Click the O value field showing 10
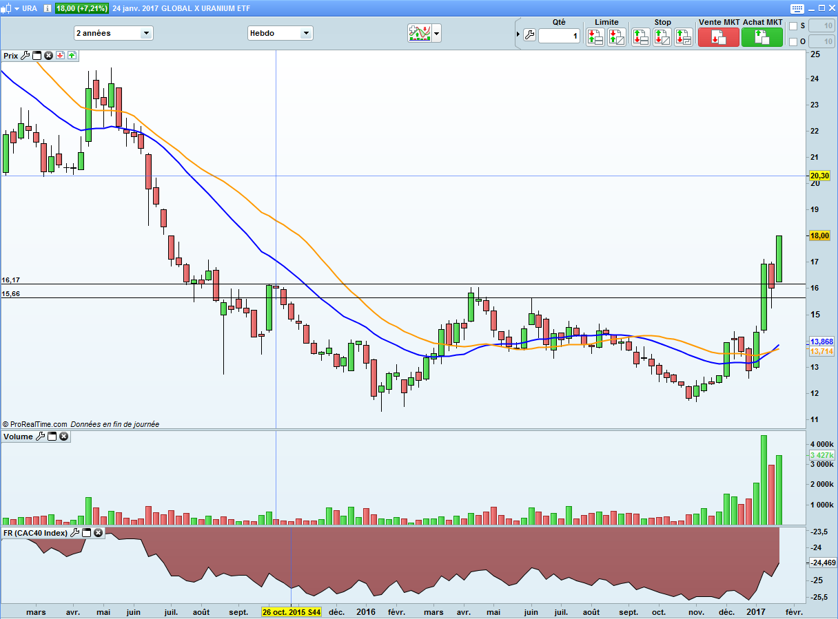838x619 pixels. [820, 42]
